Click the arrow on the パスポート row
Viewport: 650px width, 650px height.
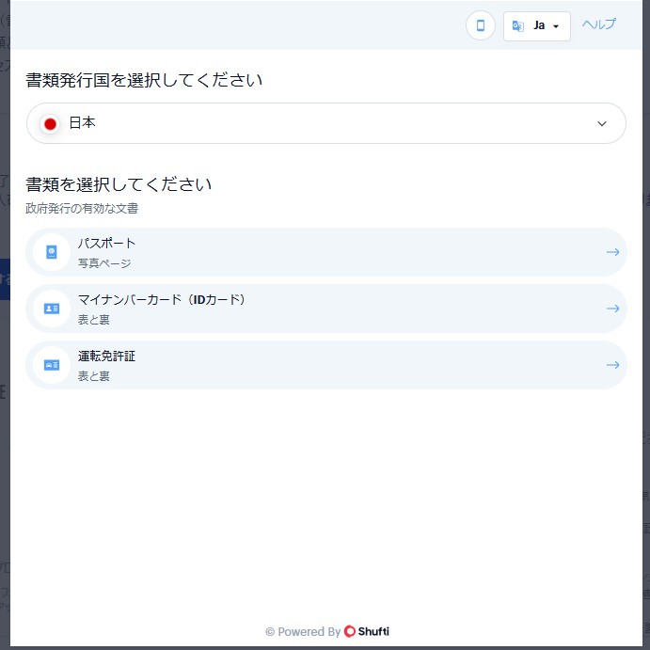click(x=612, y=252)
